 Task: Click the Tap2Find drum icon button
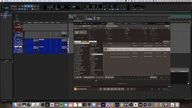pos(81,32)
